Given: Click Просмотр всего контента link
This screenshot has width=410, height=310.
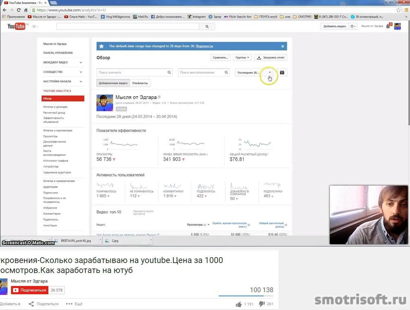Looking at the screenshot, I should (143, 212).
